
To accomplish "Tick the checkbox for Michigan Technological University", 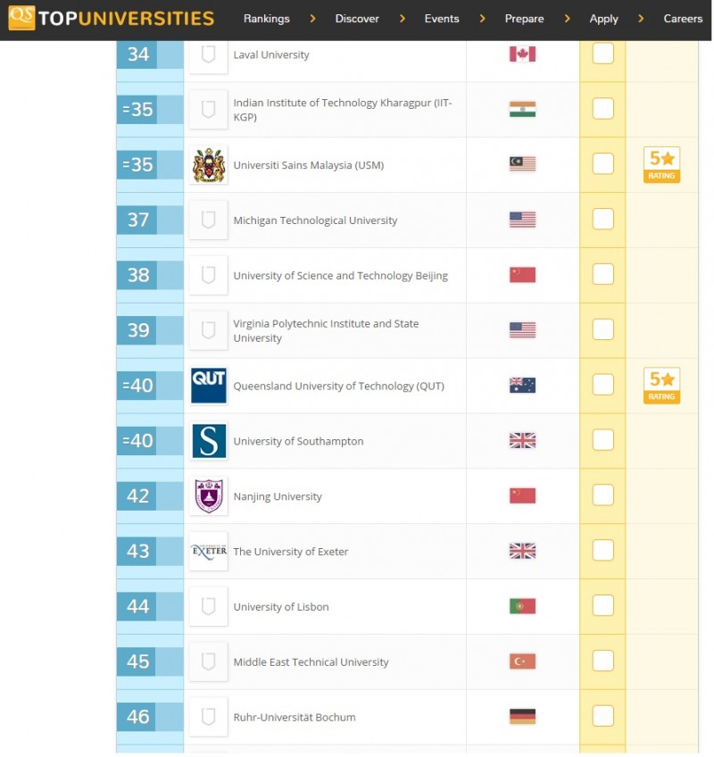I will (603, 220).
